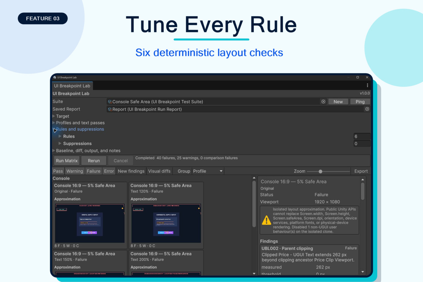Click the Saved Report object field
Screen dimensions: 423x282
click(239, 109)
